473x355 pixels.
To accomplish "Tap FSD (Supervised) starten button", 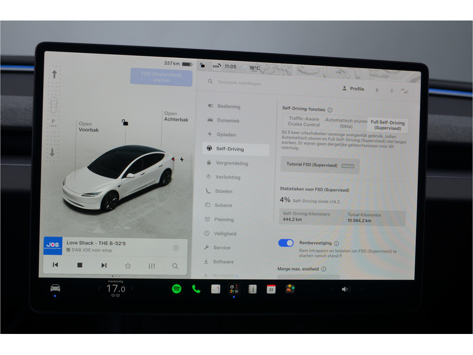I will 161,77.
